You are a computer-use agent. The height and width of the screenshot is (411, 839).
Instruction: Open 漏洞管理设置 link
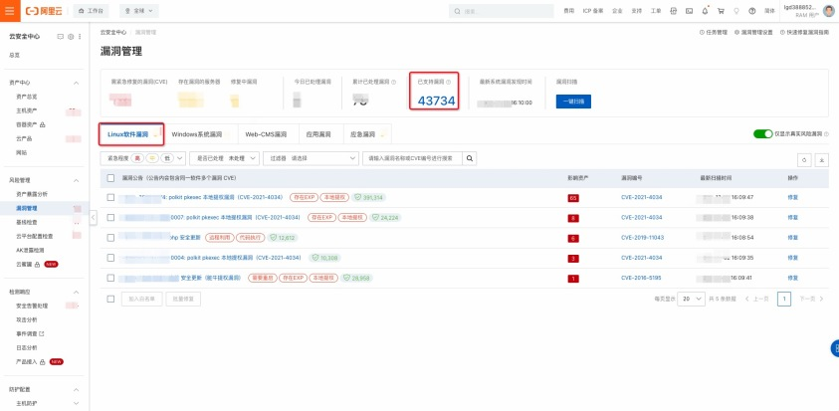point(753,33)
